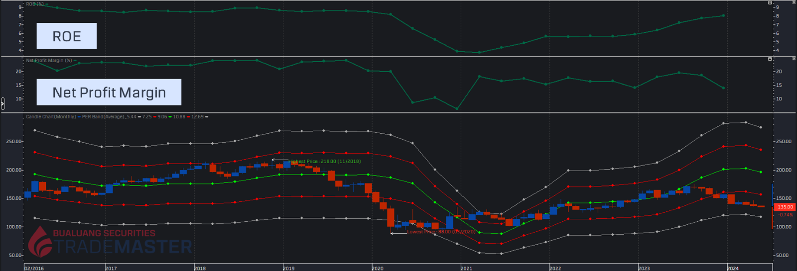Click the Bualuang Securities TradeMaster logo

110,241
